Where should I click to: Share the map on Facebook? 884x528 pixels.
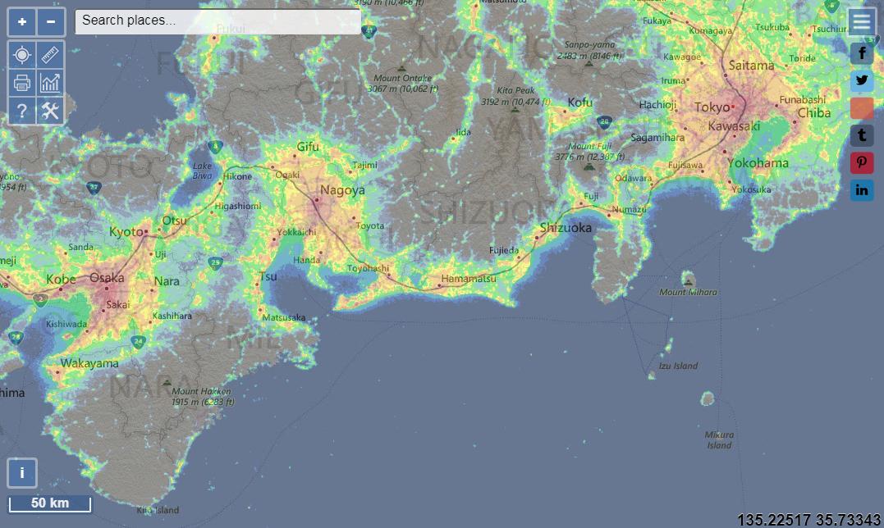click(862, 54)
